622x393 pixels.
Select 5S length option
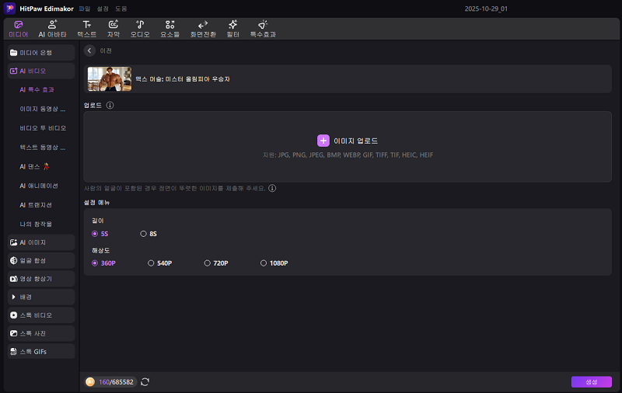pyautogui.click(x=100, y=234)
